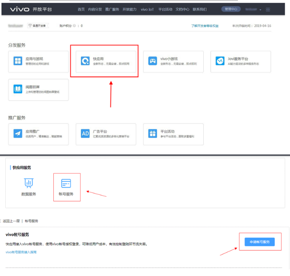Screen dimensions: 290x276
Task: Click the 快应用 service icon
Action: [x=85, y=61]
